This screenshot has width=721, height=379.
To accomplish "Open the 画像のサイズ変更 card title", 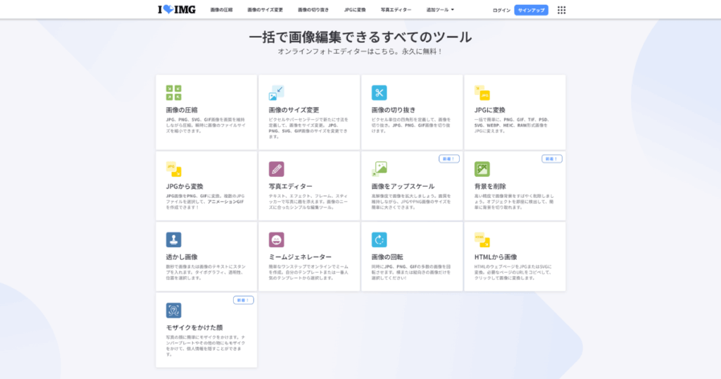I will 294,110.
